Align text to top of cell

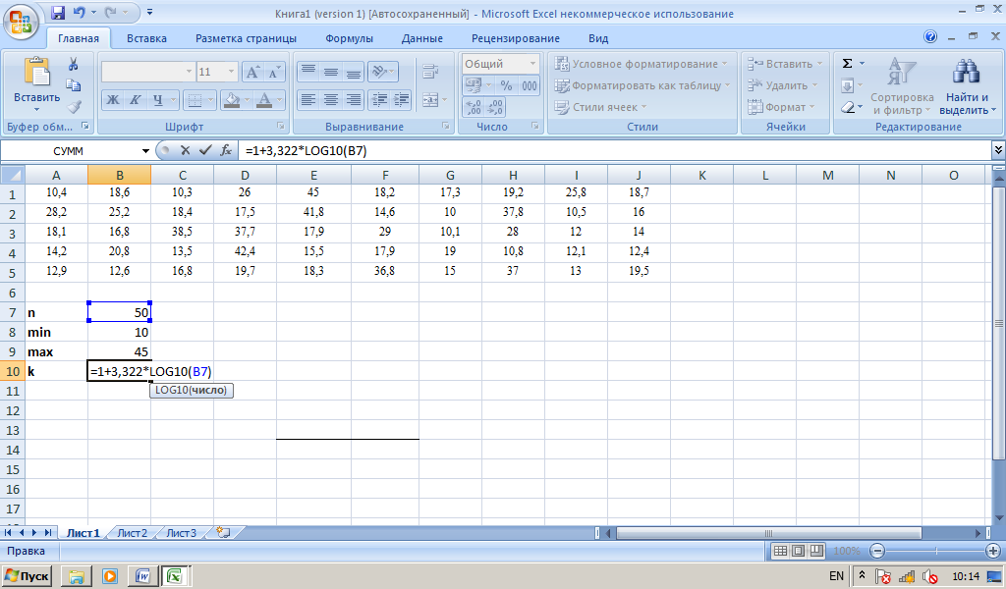(x=308, y=71)
